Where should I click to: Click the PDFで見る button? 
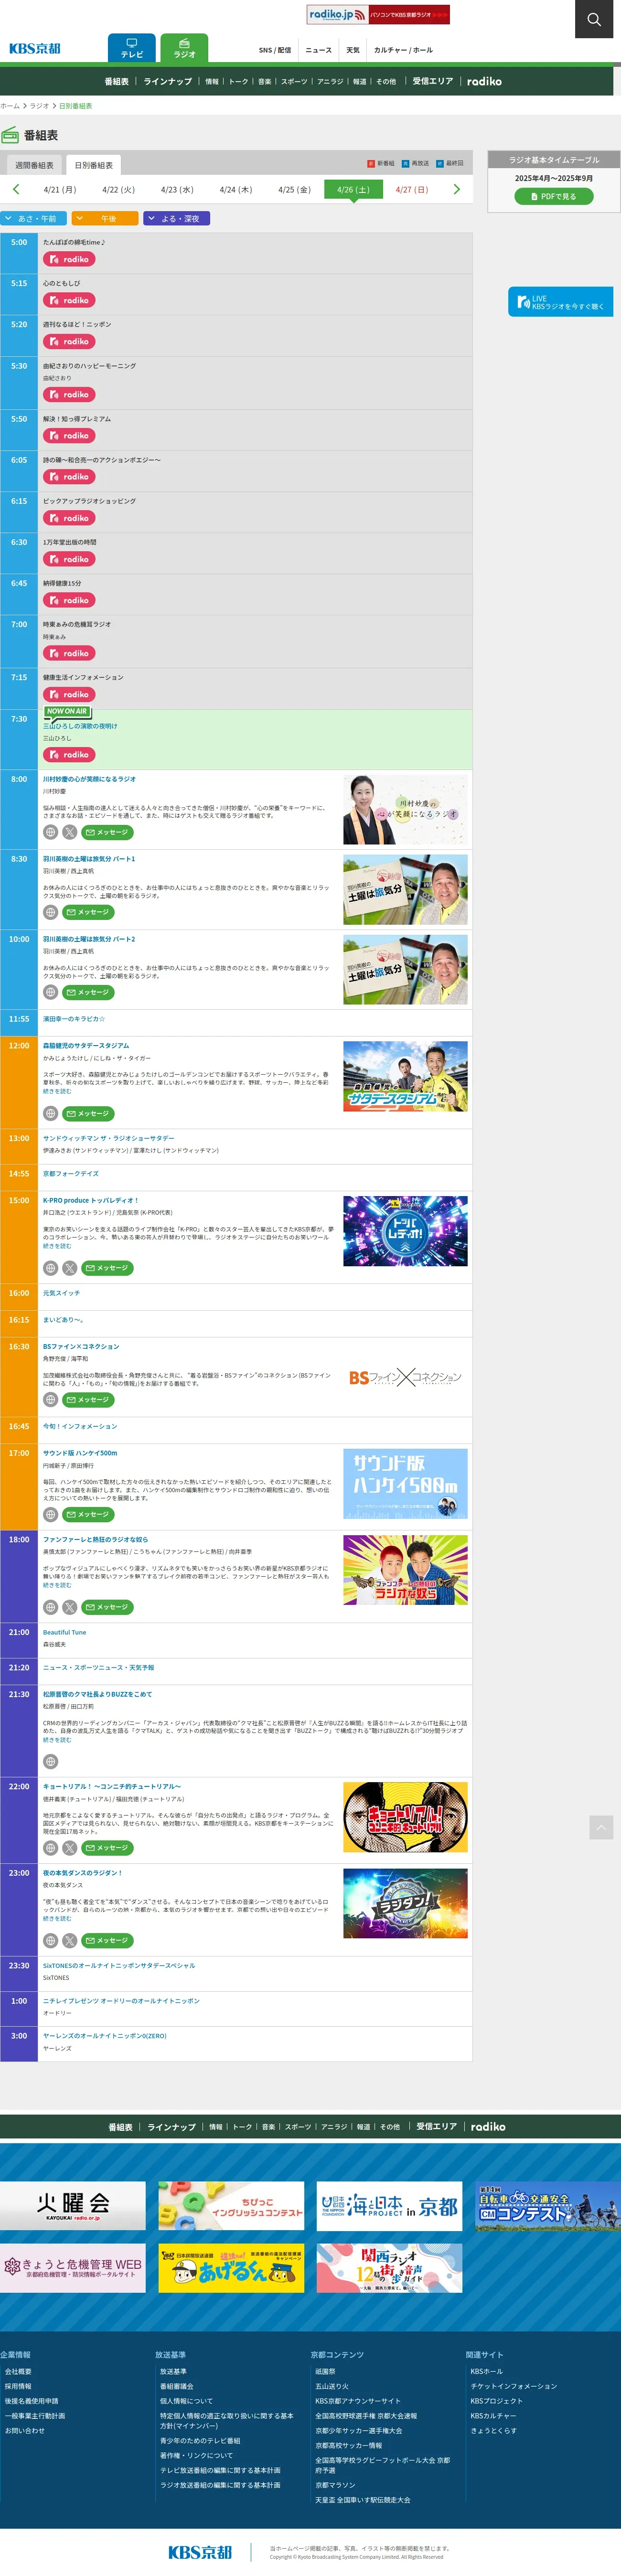554,197
